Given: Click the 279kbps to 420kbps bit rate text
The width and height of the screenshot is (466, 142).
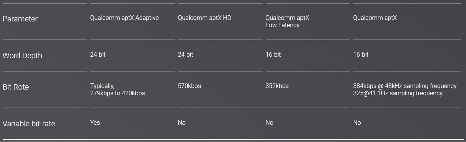Looking at the screenshot, I should coord(118,93).
